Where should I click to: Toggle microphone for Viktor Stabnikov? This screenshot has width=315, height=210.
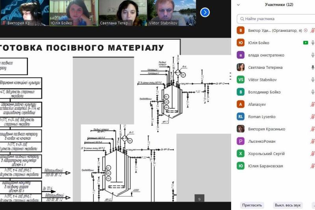tap(313, 79)
